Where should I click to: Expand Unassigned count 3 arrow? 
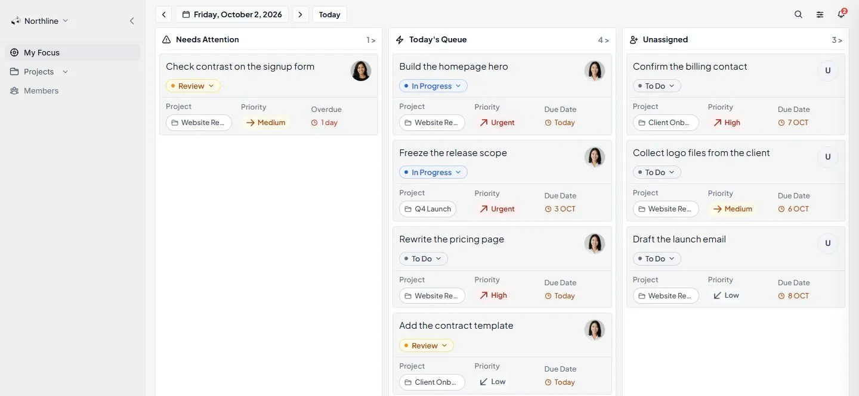838,40
